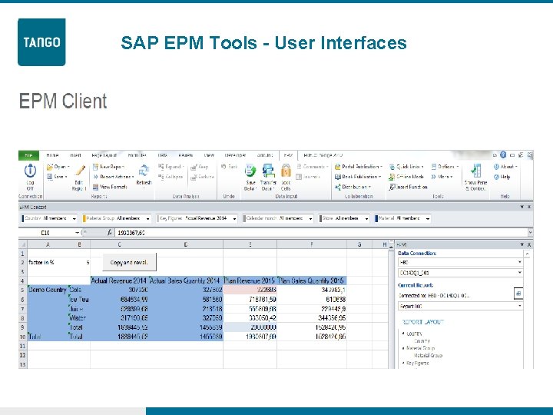Click the Lock Cells padlock icon

tap(286, 171)
